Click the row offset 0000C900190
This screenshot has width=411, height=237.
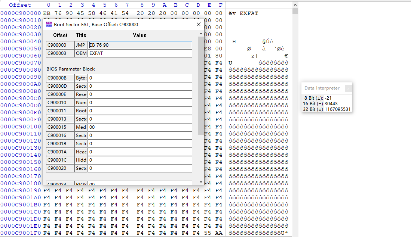pyautogui.click(x=21, y=190)
